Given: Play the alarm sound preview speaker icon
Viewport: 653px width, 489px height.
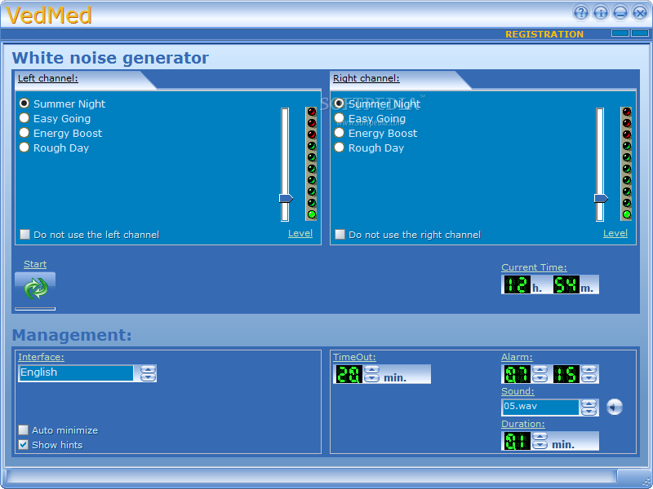Looking at the screenshot, I should (615, 407).
